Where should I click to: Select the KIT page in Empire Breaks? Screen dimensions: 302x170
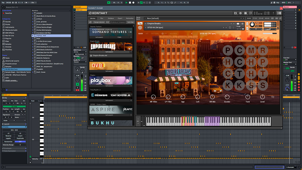147,33
